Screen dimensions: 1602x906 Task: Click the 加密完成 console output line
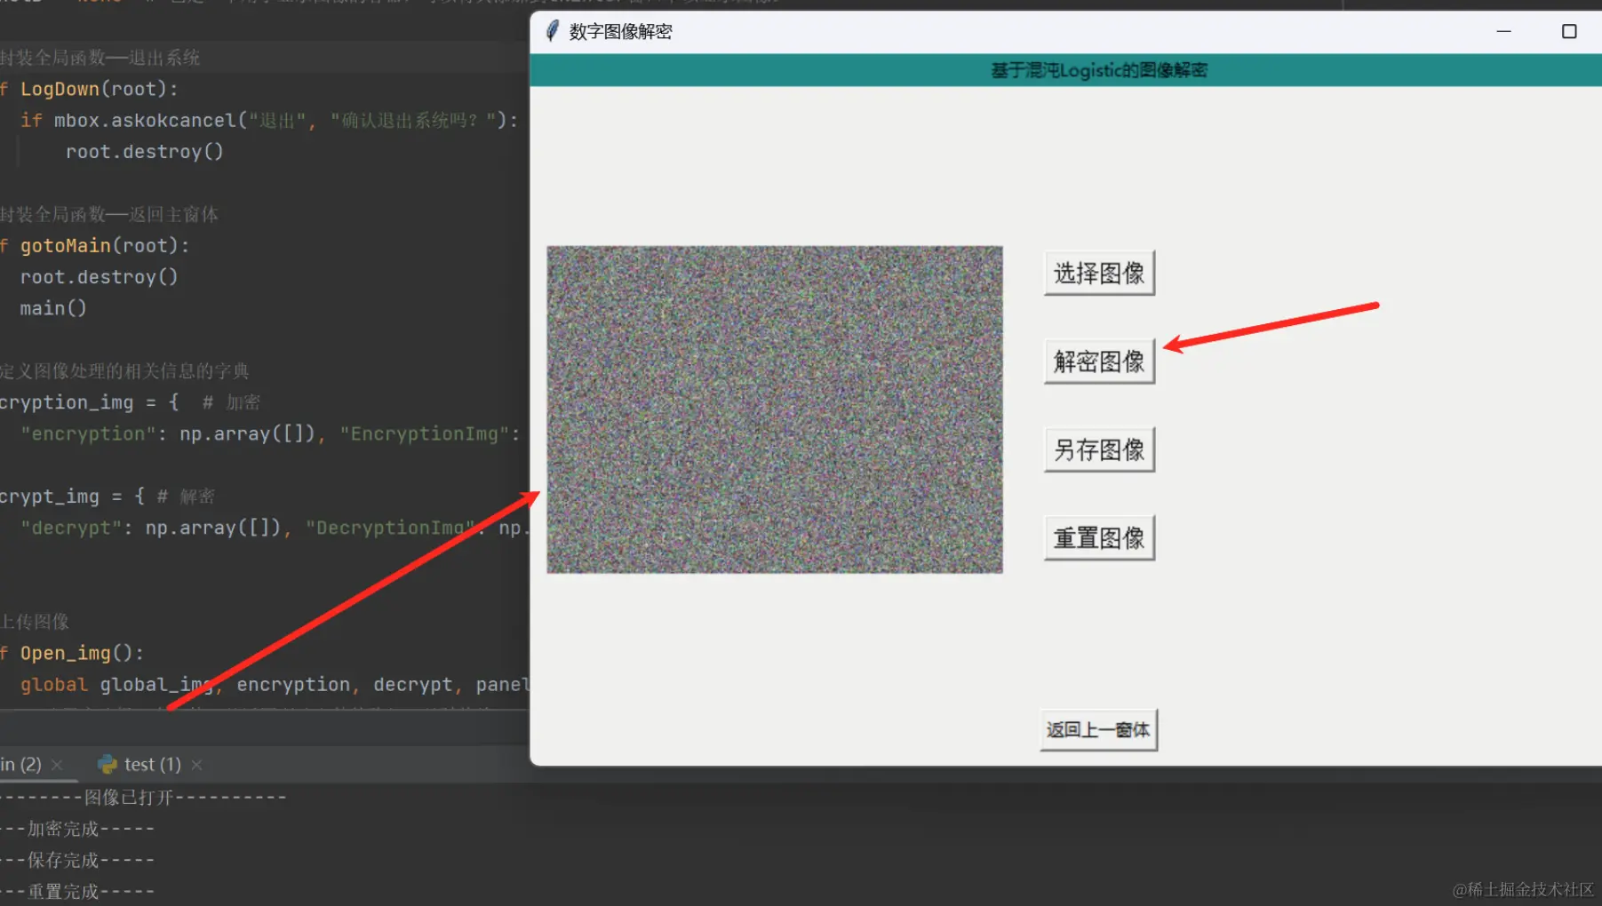[60, 828]
